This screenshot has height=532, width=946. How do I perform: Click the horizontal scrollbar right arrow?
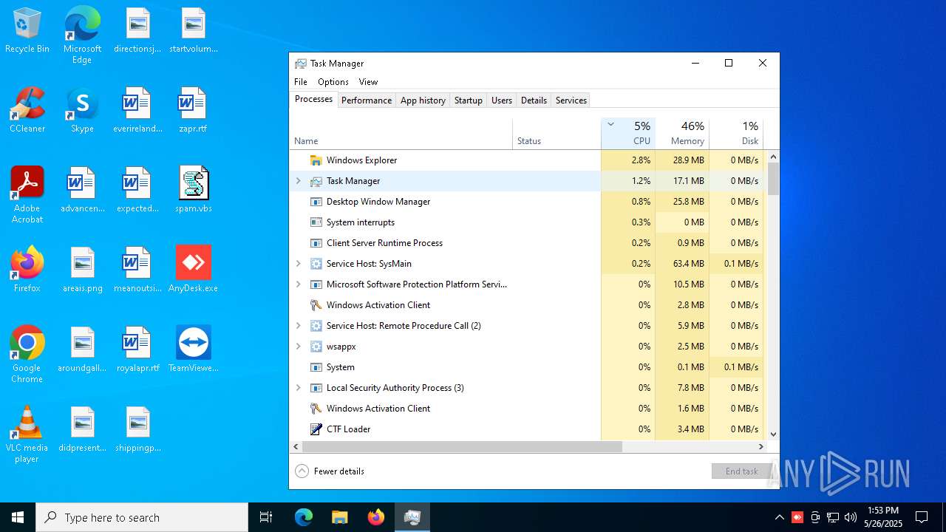click(761, 446)
